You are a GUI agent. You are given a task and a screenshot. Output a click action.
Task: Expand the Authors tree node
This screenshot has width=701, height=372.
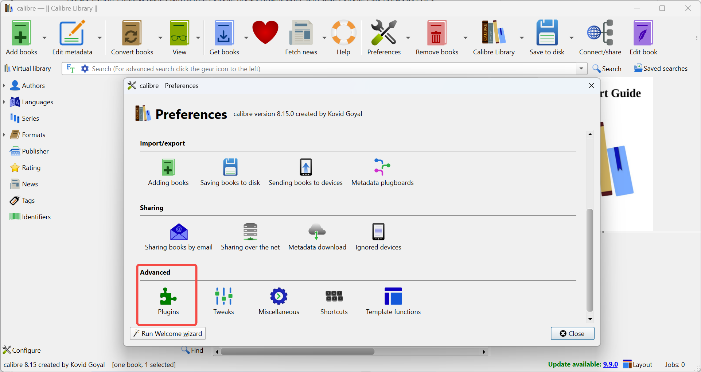coord(4,85)
